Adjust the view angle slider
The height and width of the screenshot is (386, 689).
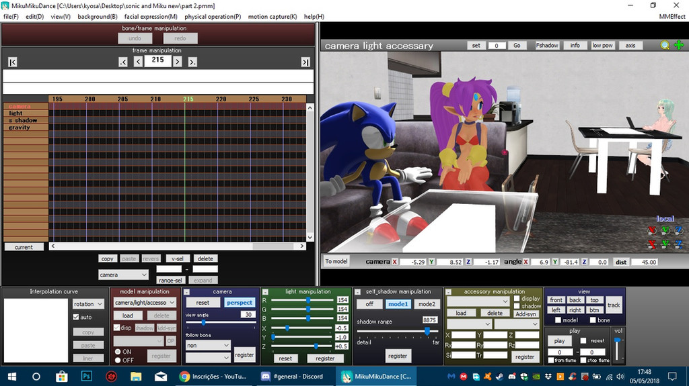[x=203, y=322]
